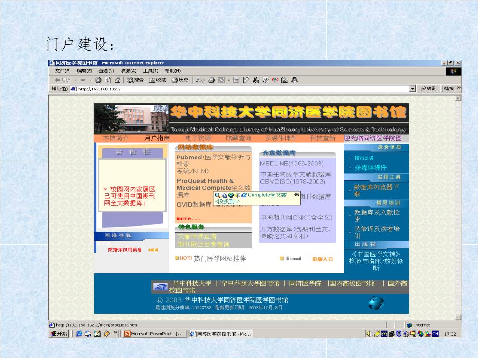Click the 开始 Start button

tap(59, 334)
